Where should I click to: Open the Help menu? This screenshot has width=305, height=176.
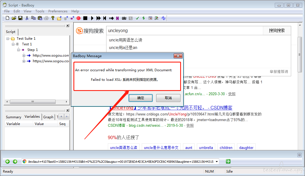pos(75,11)
